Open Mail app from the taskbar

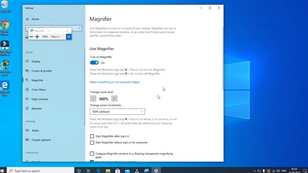[127, 171]
